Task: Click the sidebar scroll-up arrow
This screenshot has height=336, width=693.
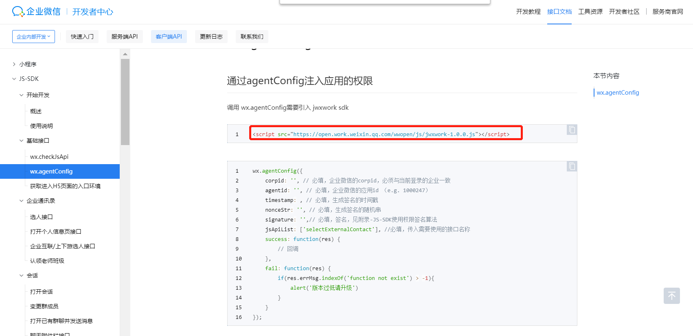Action: click(125, 54)
